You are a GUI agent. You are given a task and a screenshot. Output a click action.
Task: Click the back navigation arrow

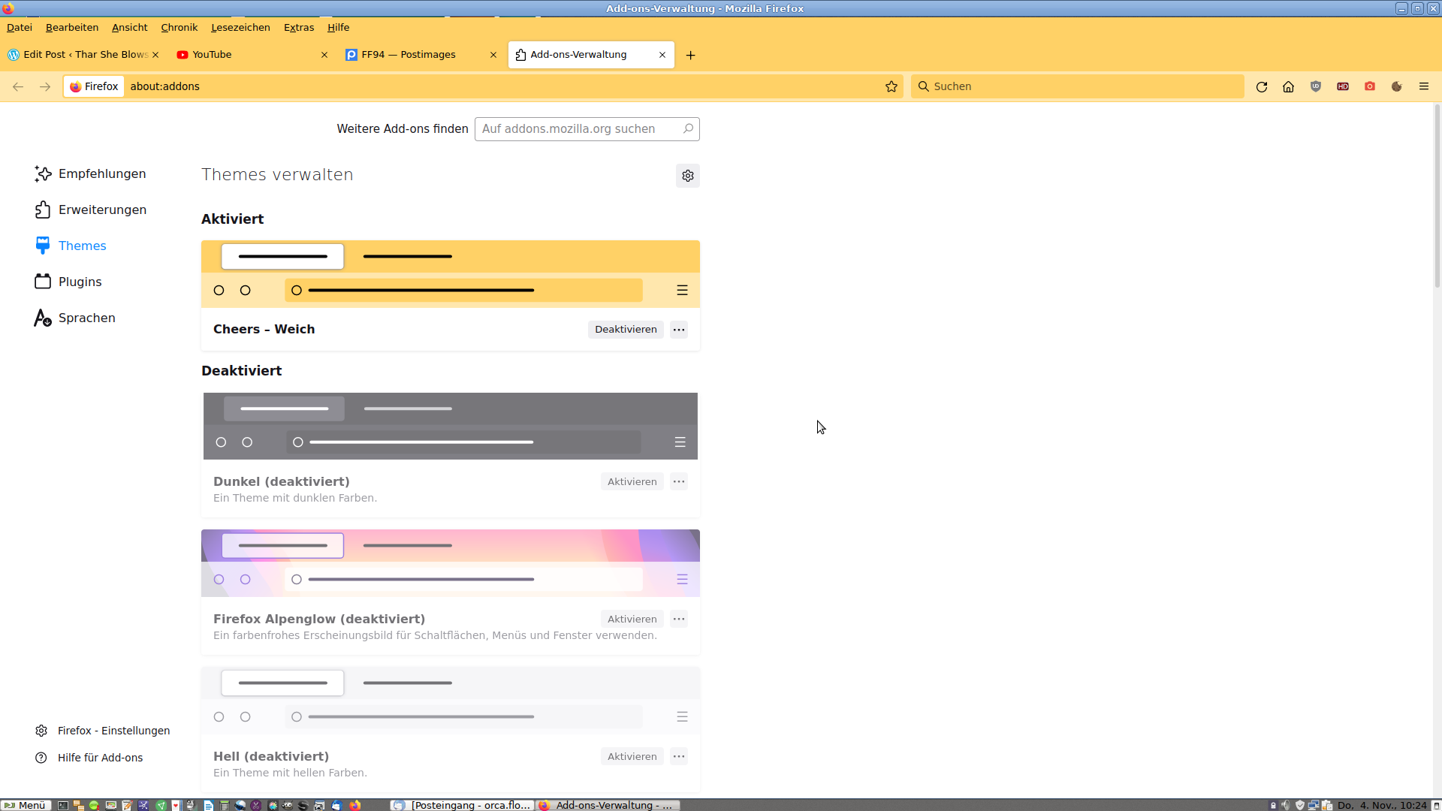[18, 86]
